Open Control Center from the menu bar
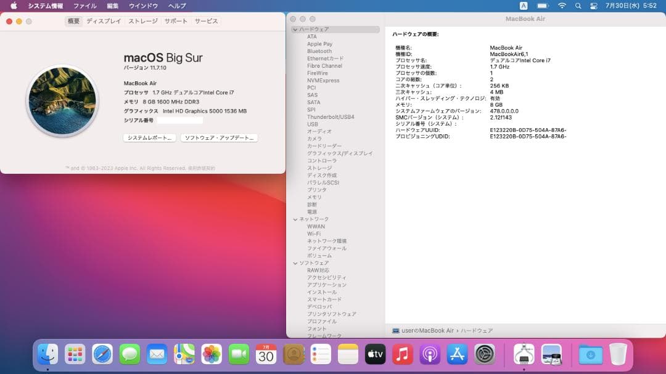This screenshot has width=666, height=374. click(593, 6)
